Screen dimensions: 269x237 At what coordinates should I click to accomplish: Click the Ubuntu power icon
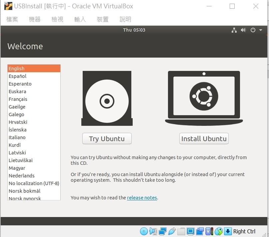point(253,30)
